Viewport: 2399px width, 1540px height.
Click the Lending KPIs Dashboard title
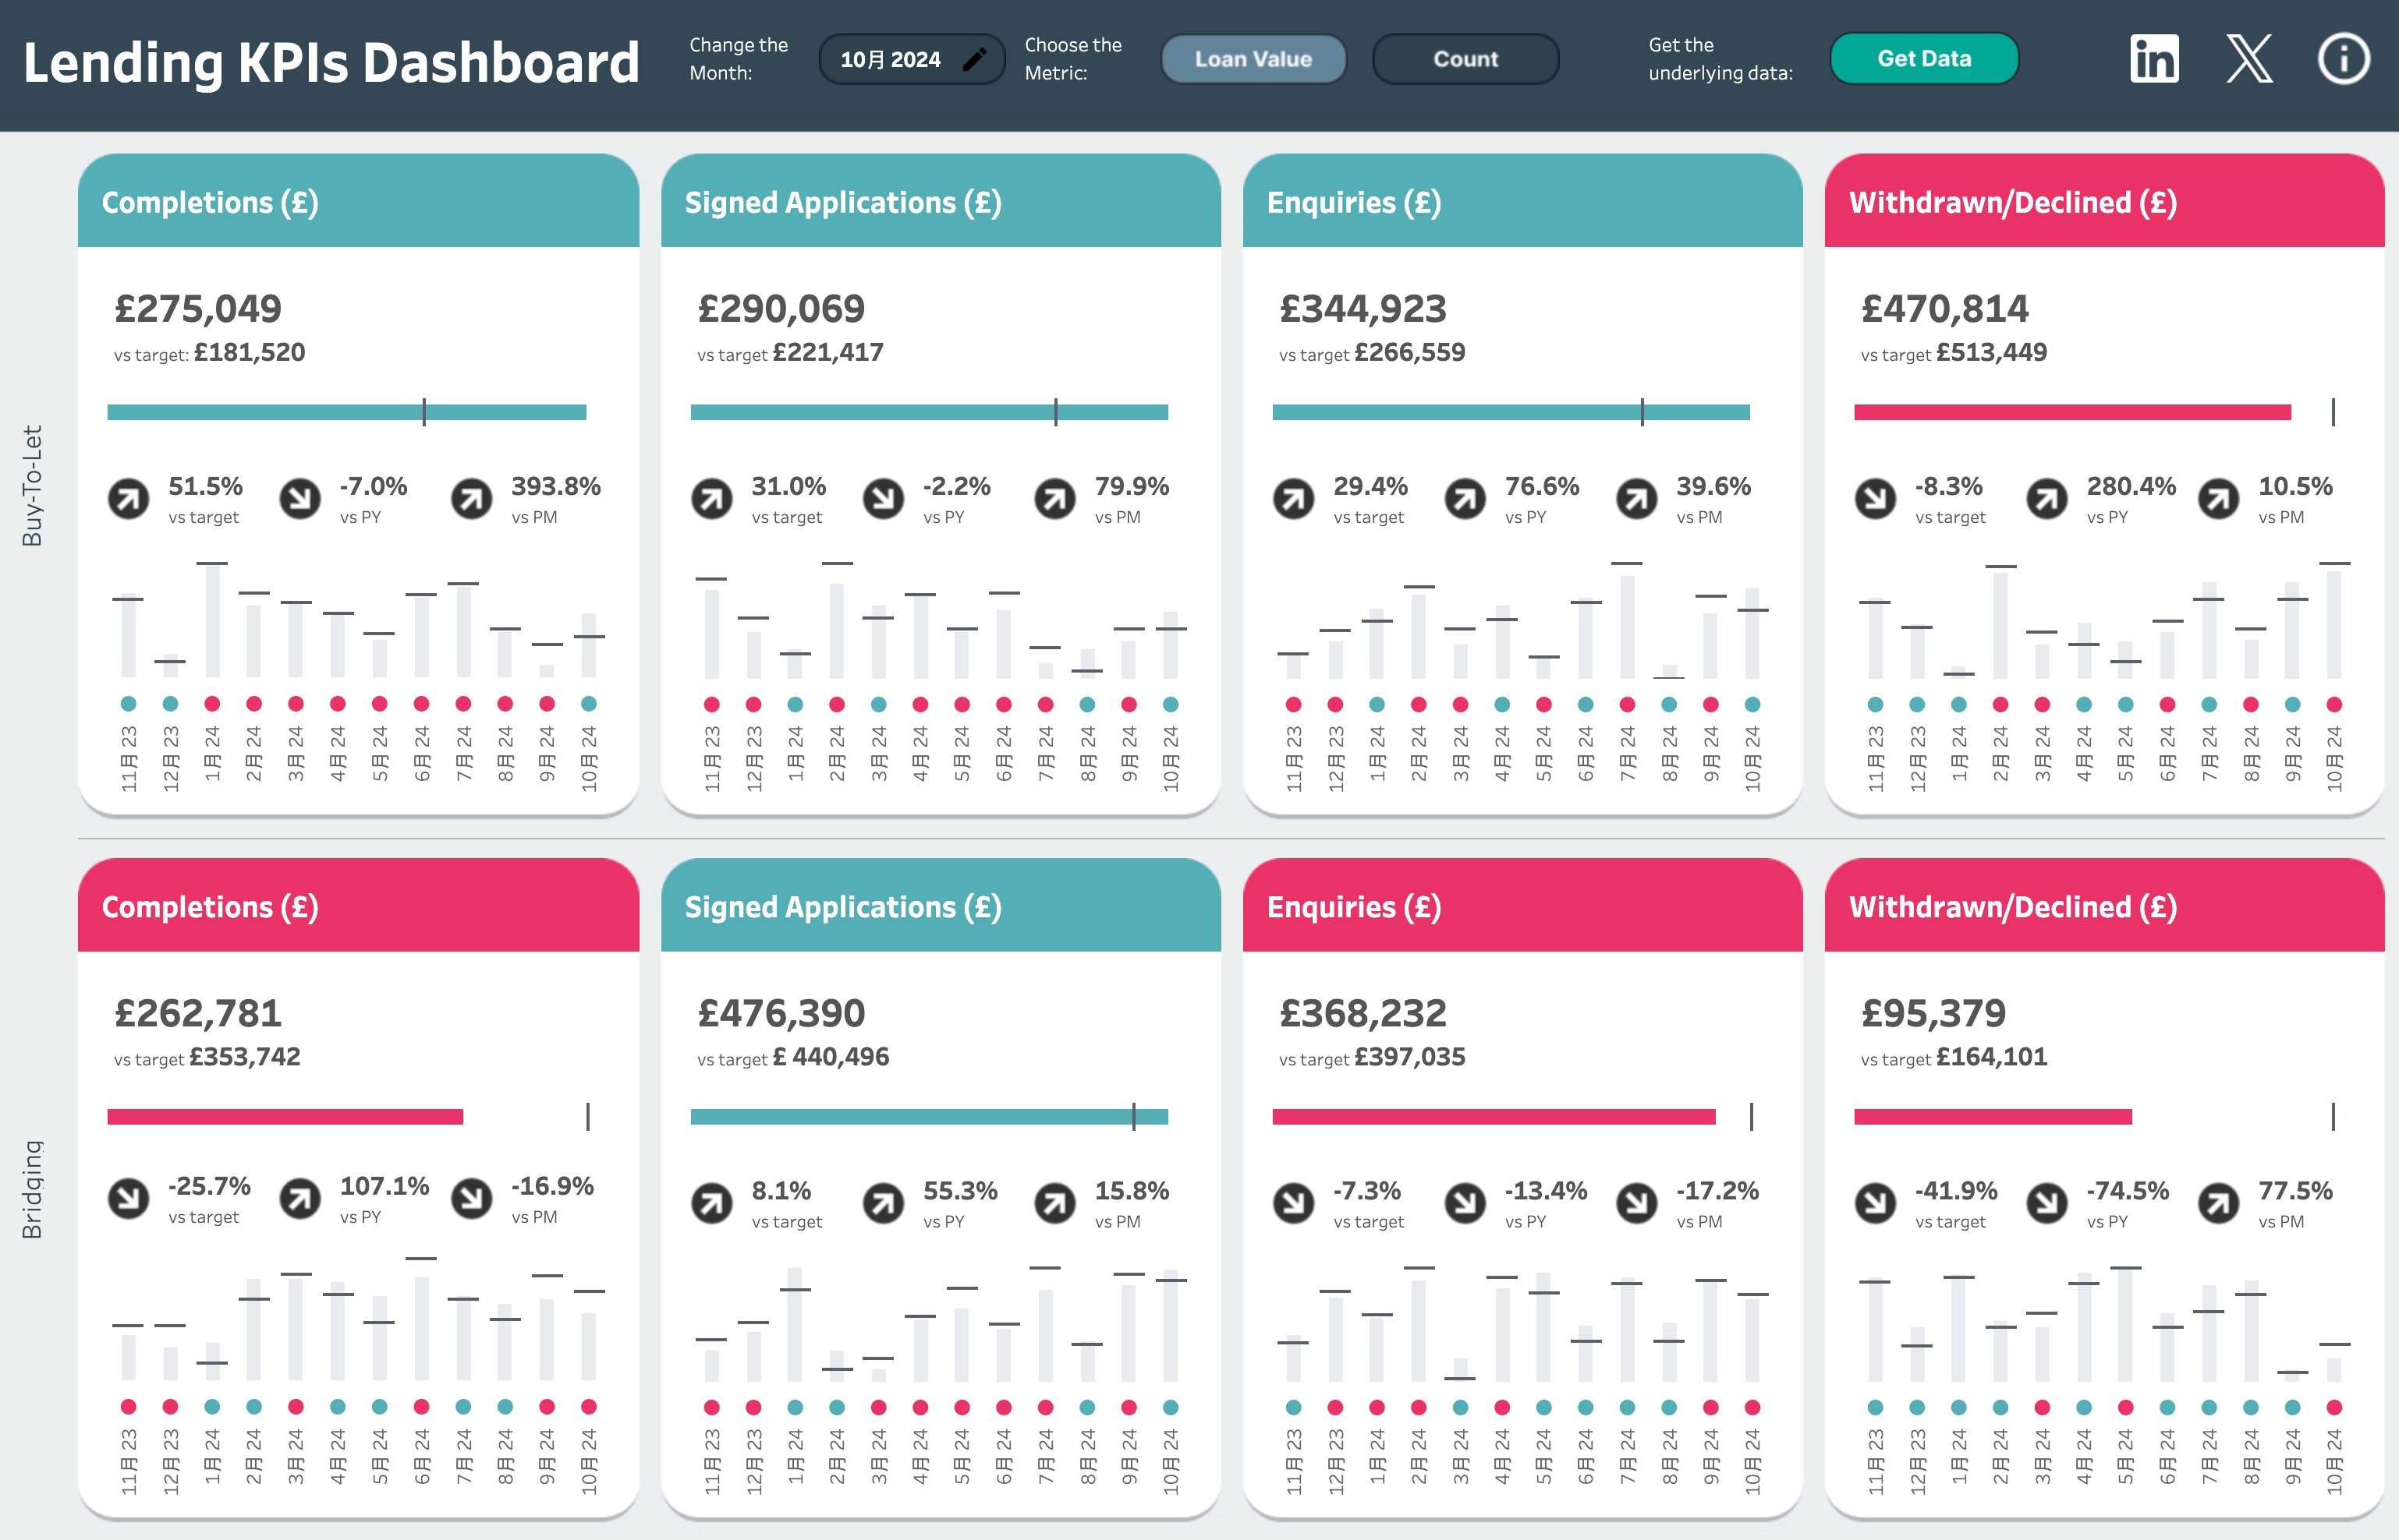click(x=331, y=62)
